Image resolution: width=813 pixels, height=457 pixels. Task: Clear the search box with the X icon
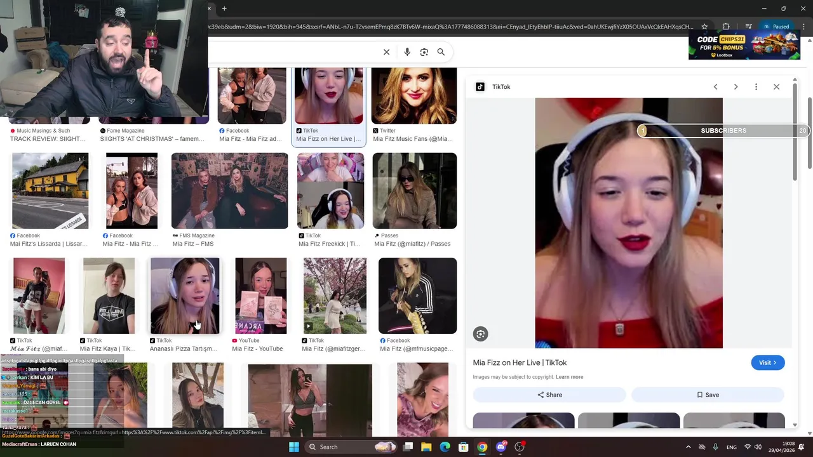tap(386, 52)
